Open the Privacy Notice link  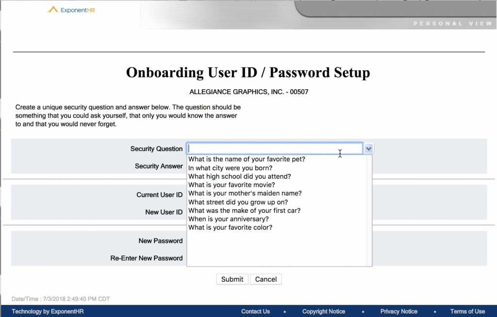399,311
